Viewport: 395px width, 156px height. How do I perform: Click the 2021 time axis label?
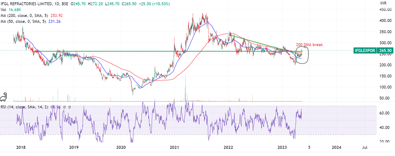174,147
